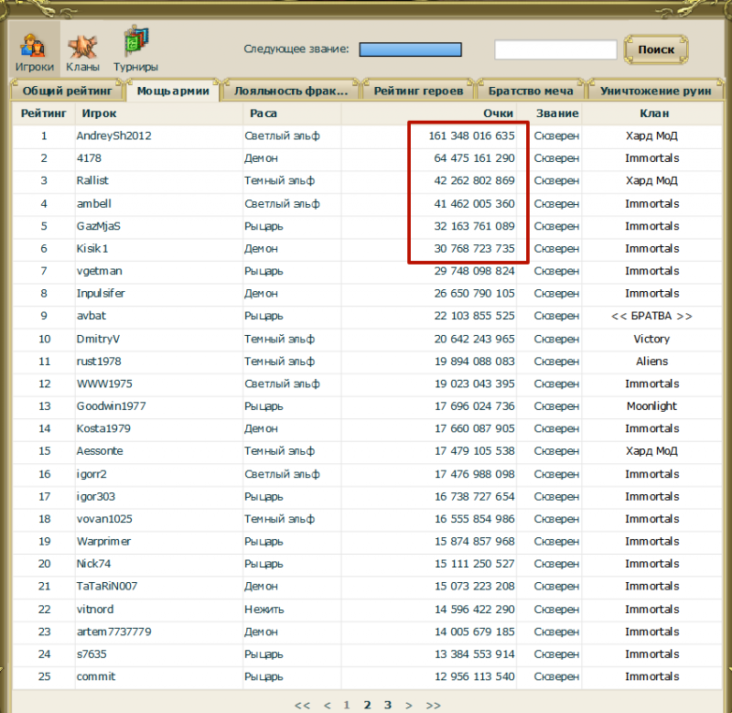
Task: Click the Поиск search button
Action: pos(656,49)
